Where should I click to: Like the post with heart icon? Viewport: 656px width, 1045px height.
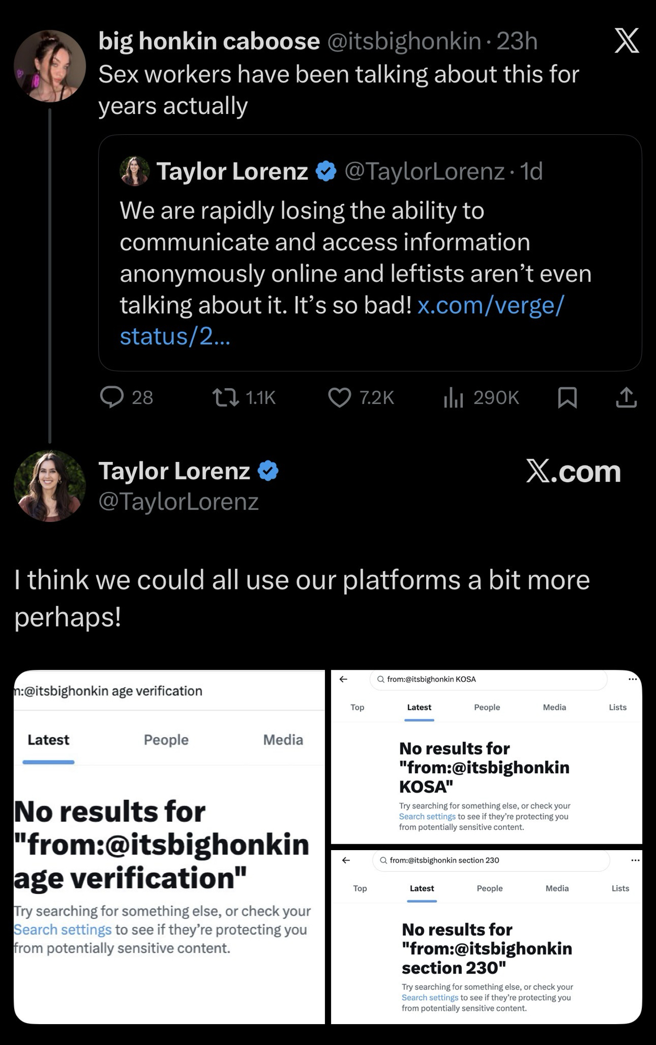(x=339, y=397)
